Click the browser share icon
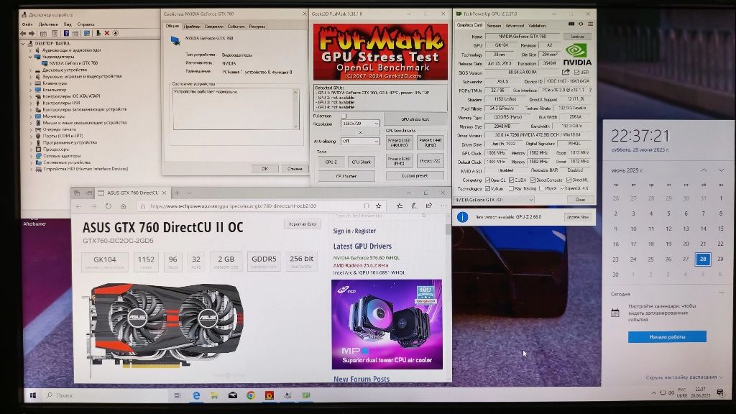This screenshot has width=736, height=414. pos(428,206)
